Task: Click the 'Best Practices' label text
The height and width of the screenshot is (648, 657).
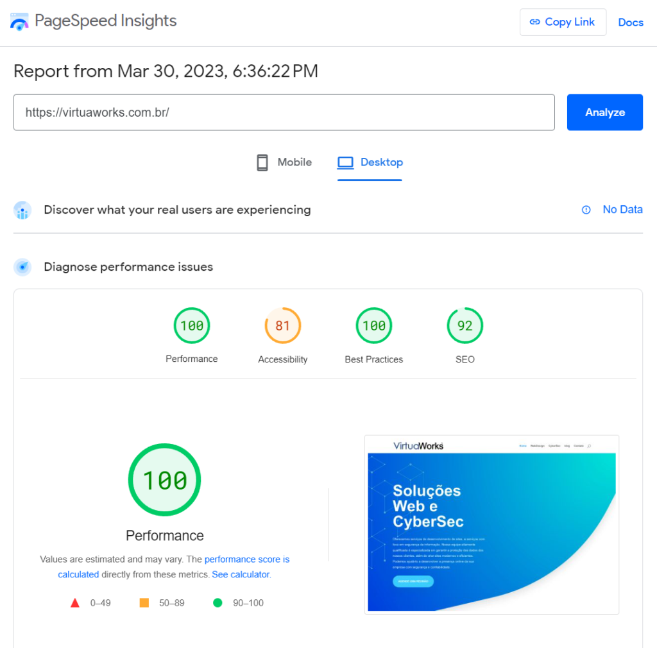Action: [374, 359]
